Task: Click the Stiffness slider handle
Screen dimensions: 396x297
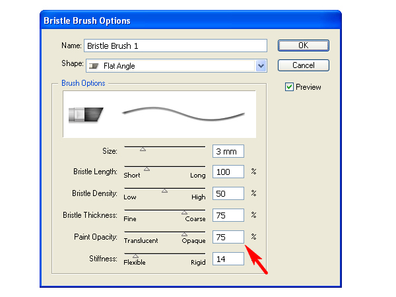Action: 135,256
